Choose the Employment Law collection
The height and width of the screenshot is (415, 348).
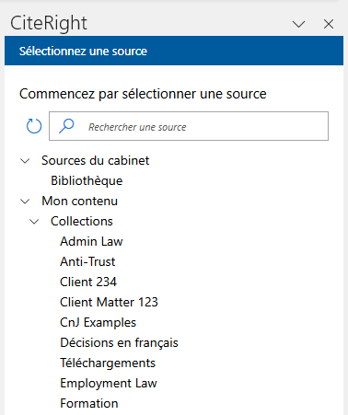pyautogui.click(x=109, y=383)
